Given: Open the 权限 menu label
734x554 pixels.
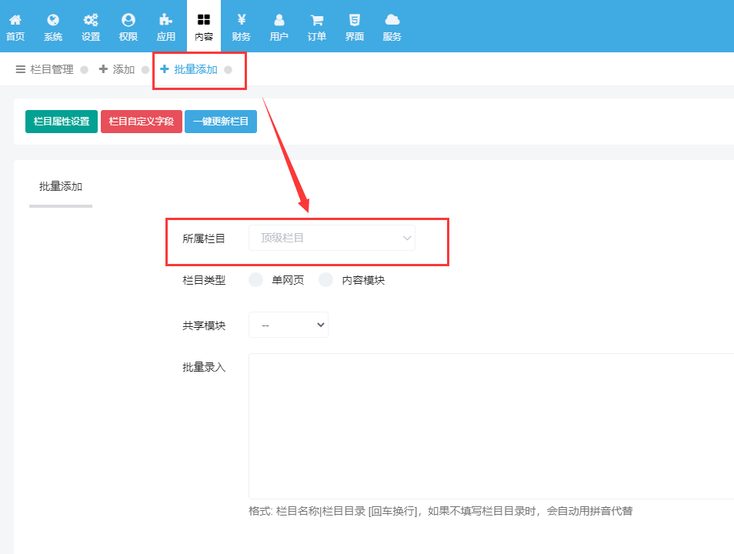Looking at the screenshot, I should click(x=128, y=36).
